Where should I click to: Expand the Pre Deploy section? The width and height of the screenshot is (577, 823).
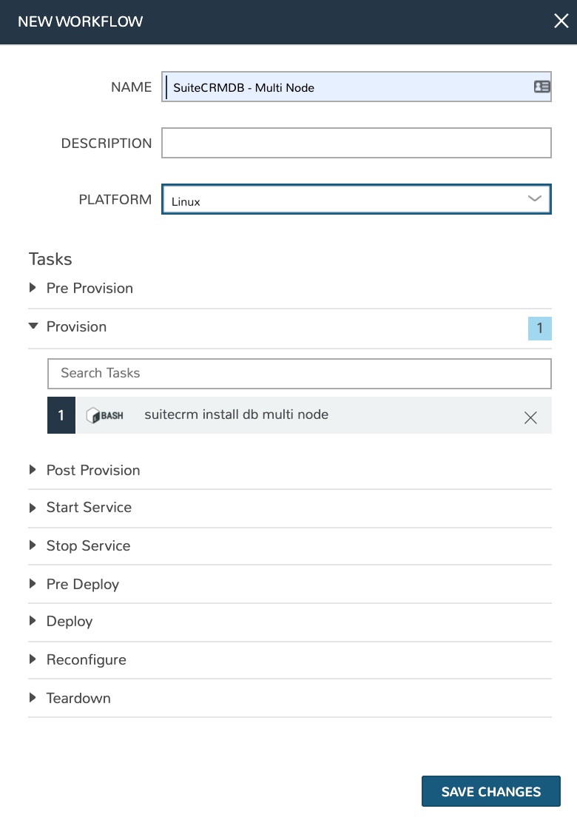coord(82,584)
